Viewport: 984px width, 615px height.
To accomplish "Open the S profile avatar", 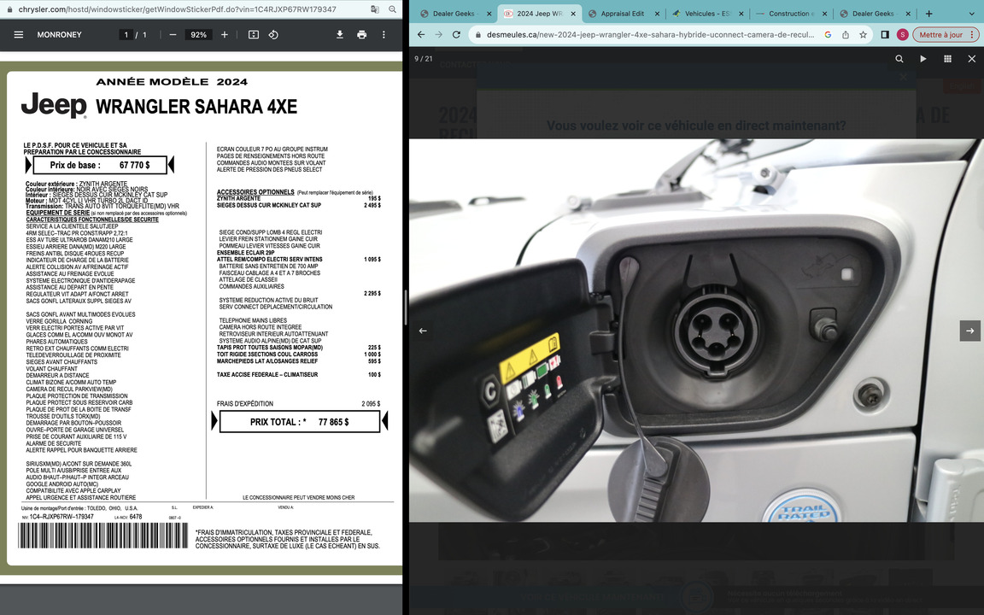I will (902, 34).
